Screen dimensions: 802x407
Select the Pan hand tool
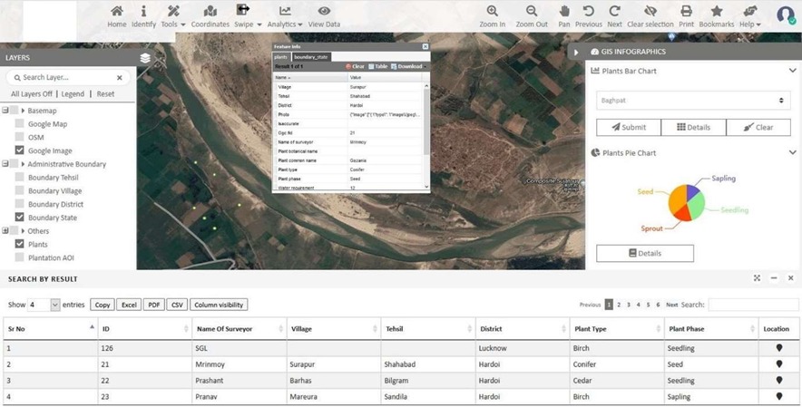pyautogui.click(x=564, y=13)
